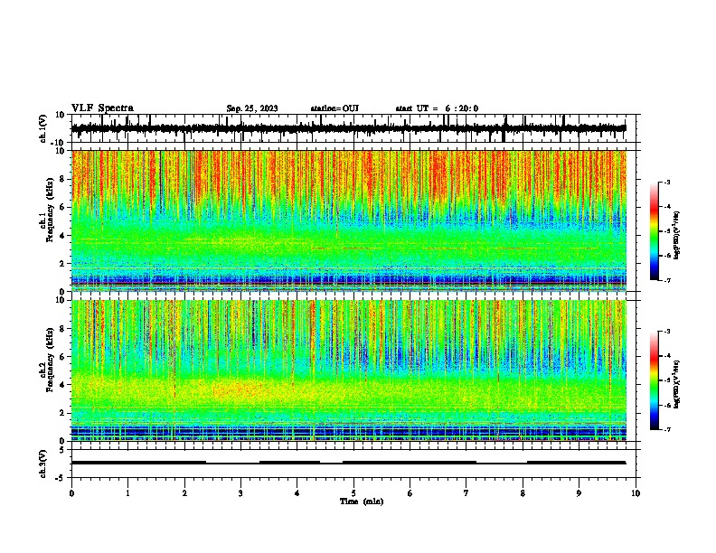
Task: Click tick label '9' on the Time axis
Action: pyautogui.click(x=579, y=493)
